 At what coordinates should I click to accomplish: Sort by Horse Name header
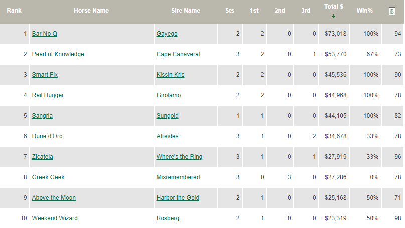pos(91,11)
